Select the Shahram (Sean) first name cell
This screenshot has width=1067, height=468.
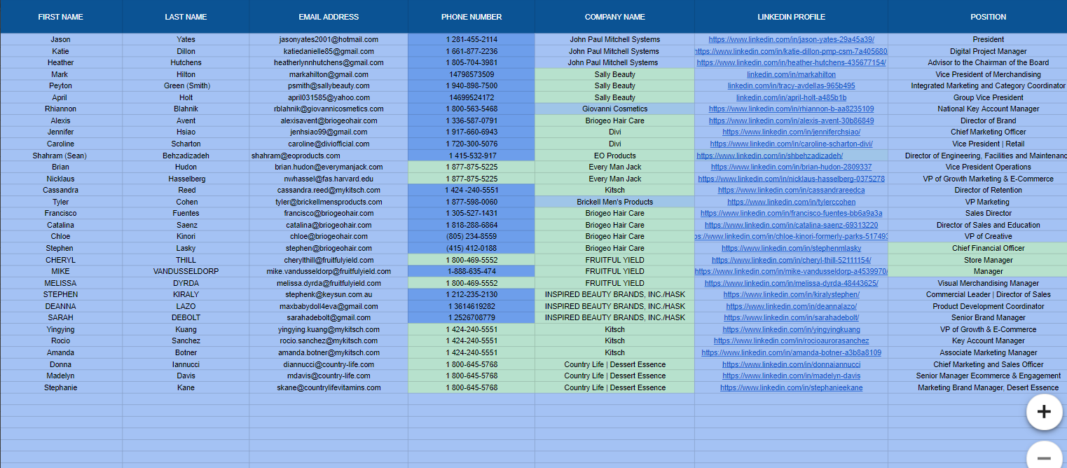(61, 156)
